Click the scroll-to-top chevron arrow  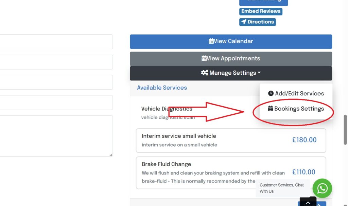tap(308, 203)
